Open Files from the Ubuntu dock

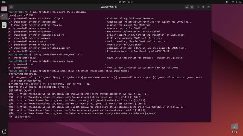pos(4,8)
